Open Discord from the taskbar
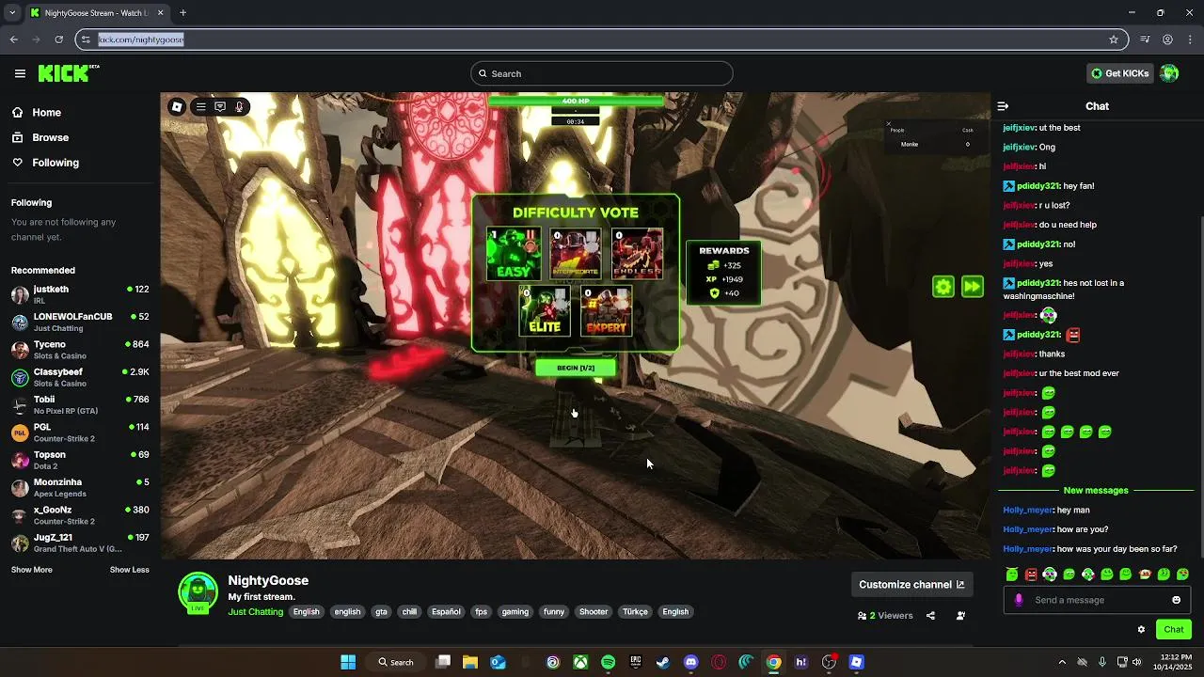Viewport: 1204px width, 677px height. coord(691,662)
